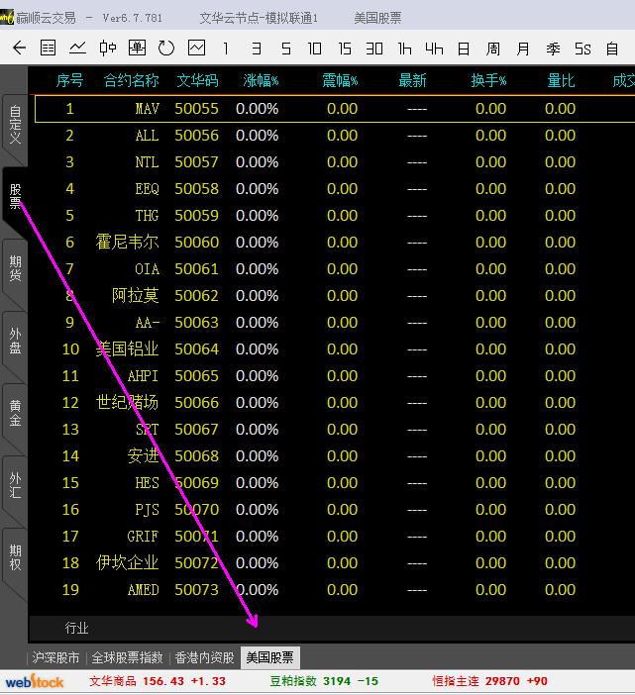Open the 香港内资股 tab
Screen dimensions: 635x695
(204, 657)
